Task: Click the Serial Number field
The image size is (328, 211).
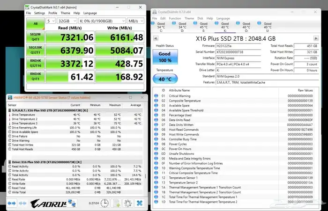Action: coord(238,52)
